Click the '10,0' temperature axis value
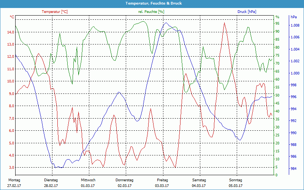This screenshot has width=304, height=190. pos(11,81)
